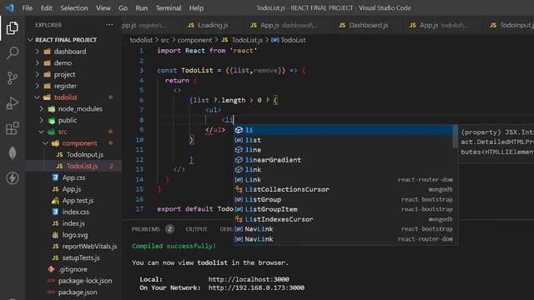Open the Thunder Client lightning icon
534x300 pixels.
pos(13,177)
